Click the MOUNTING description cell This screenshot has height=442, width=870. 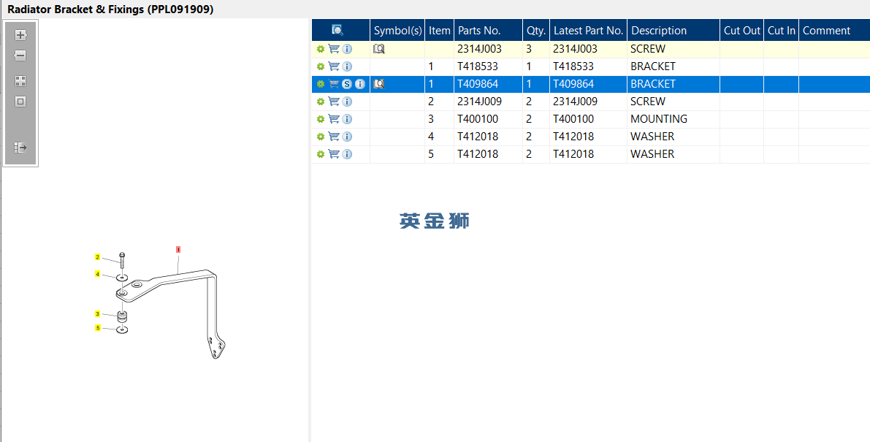click(674, 119)
